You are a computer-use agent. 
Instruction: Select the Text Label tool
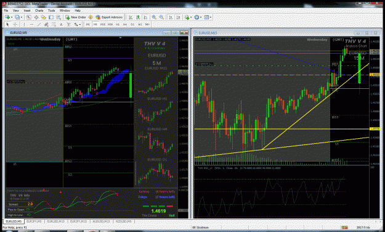point(69,24)
